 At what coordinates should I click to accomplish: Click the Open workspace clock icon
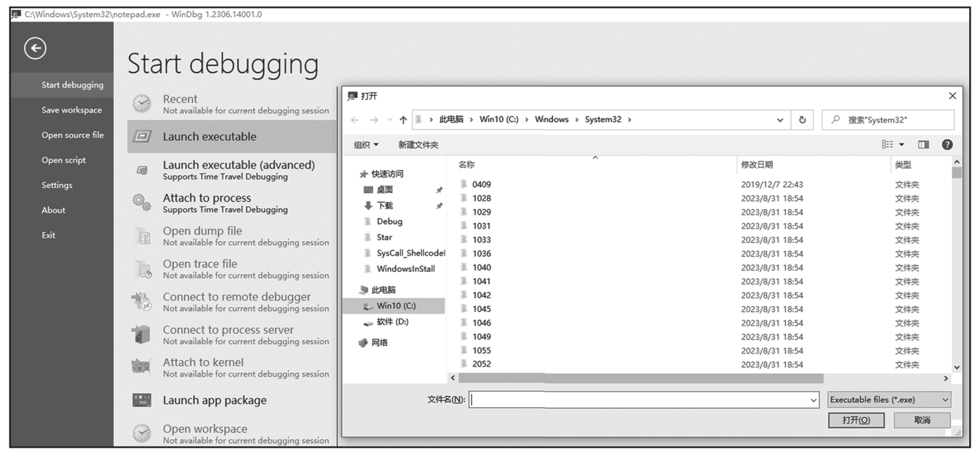click(x=142, y=433)
